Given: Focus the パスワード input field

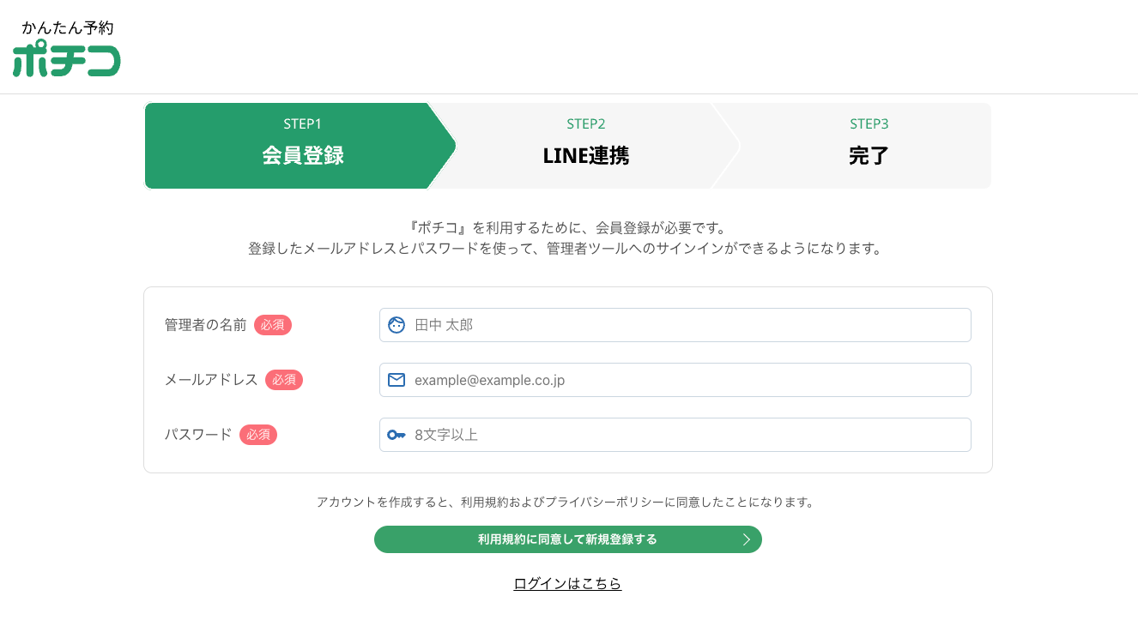Looking at the screenshot, I should pos(675,435).
